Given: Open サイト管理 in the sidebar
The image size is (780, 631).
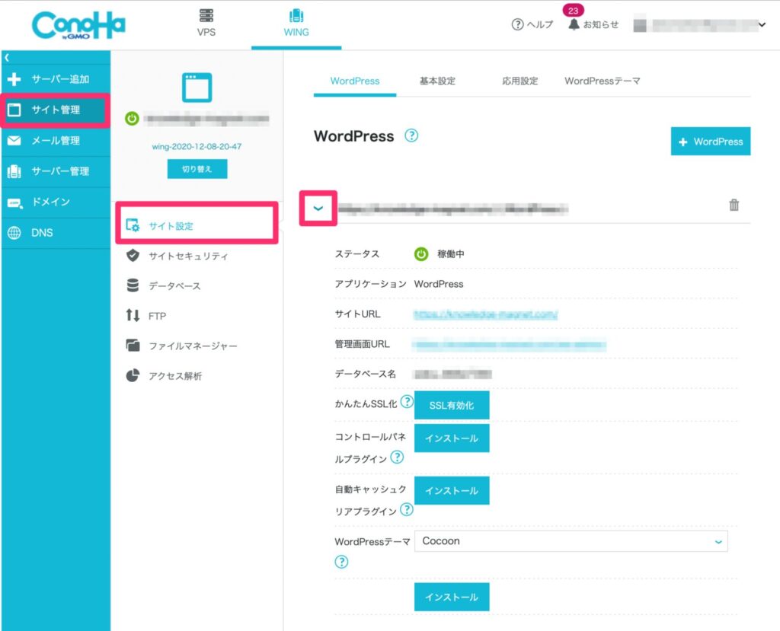Looking at the screenshot, I should pos(56,110).
